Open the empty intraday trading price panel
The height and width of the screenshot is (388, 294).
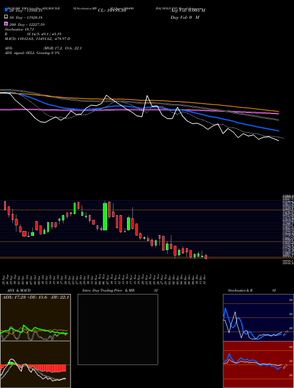118,329
